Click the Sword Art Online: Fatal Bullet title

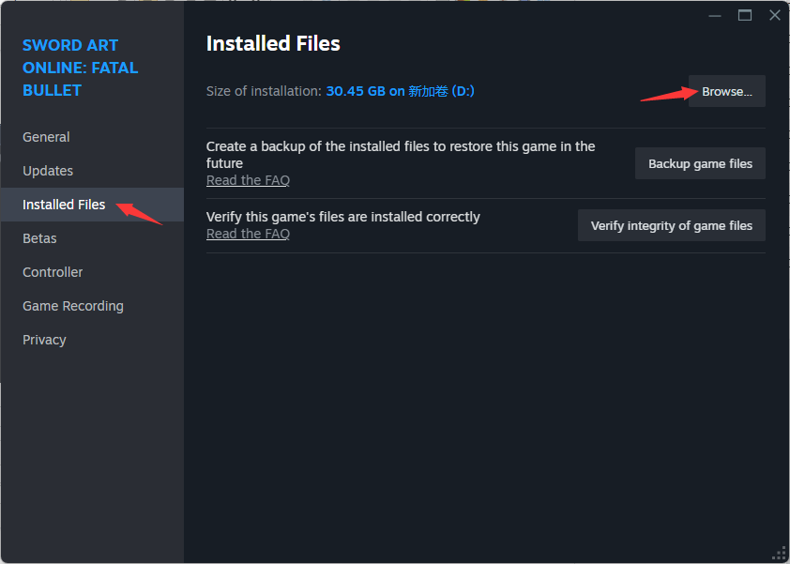[80, 68]
